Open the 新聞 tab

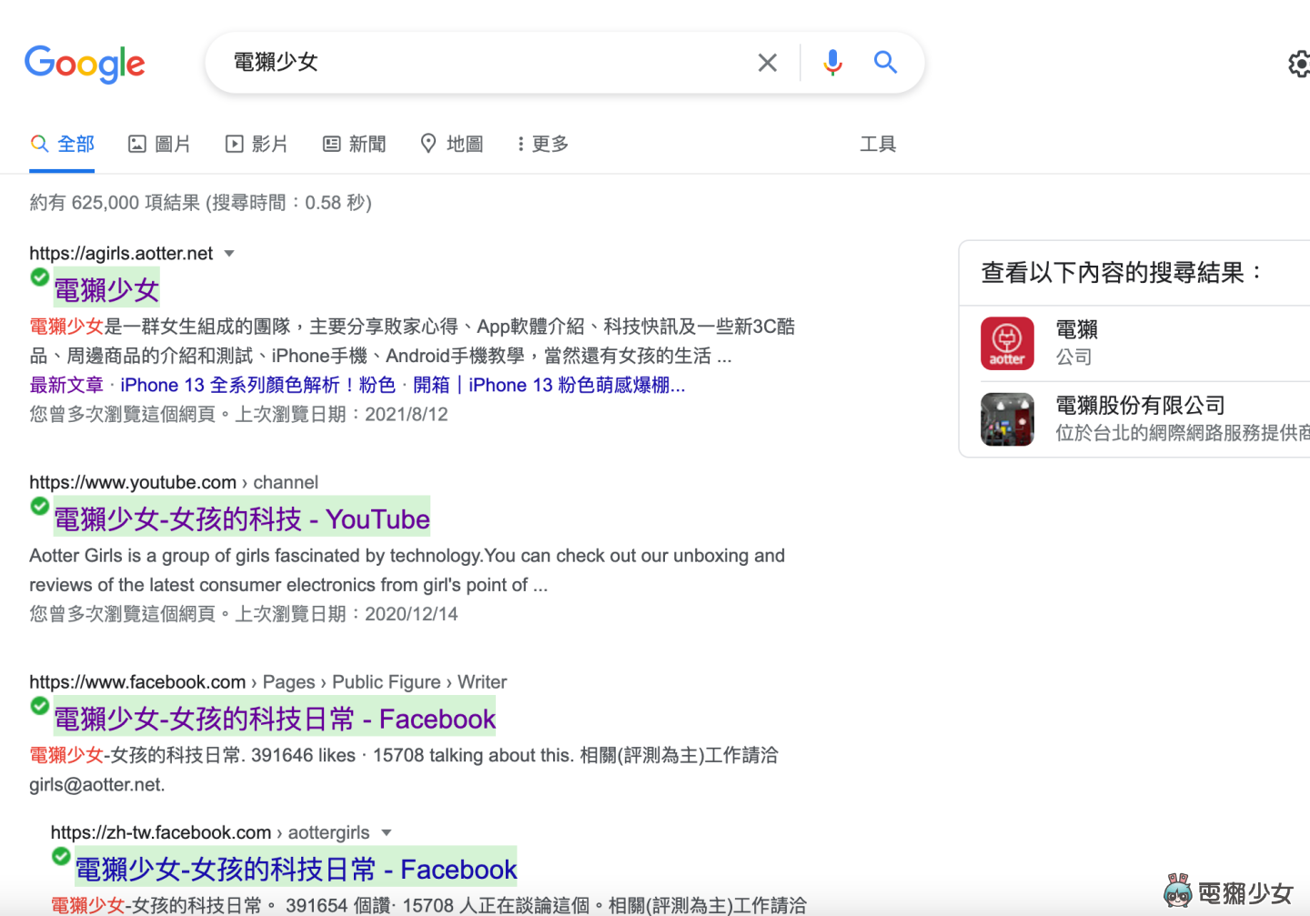pyautogui.click(x=355, y=144)
